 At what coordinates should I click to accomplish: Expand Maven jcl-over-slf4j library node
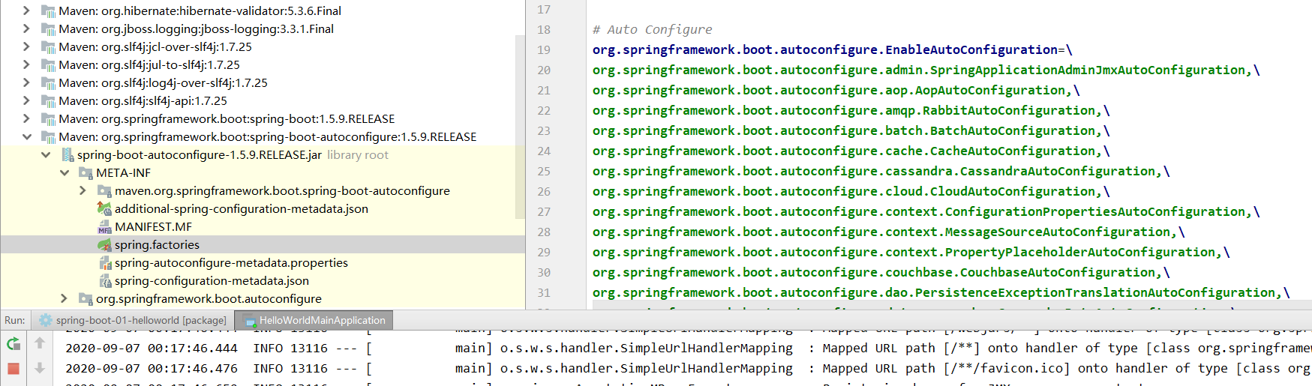(26, 46)
